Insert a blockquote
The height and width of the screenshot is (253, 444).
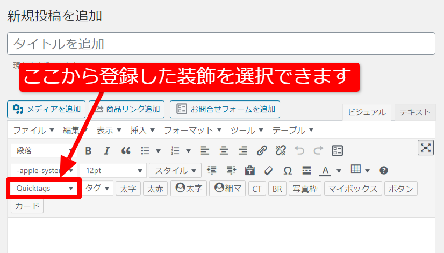[126, 150]
